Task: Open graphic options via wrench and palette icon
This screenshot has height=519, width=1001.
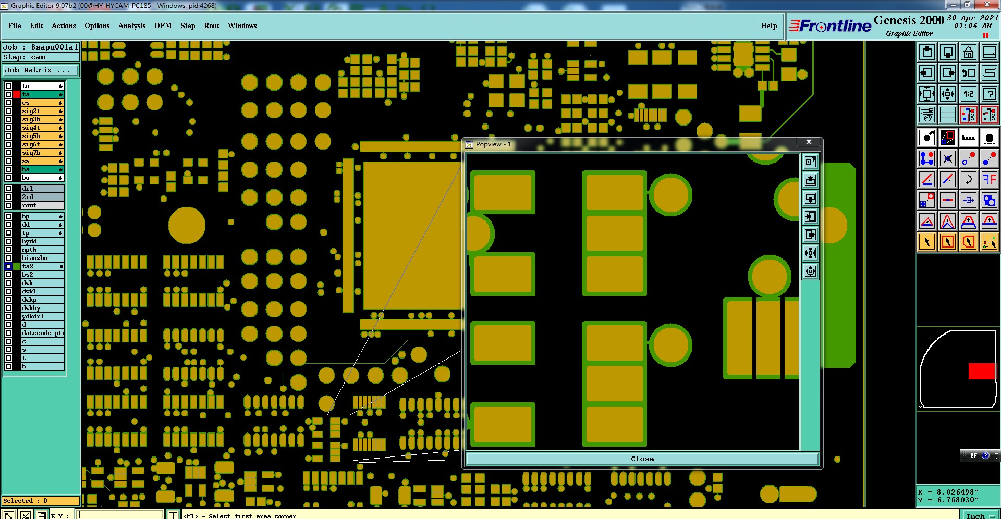Action: [x=927, y=115]
